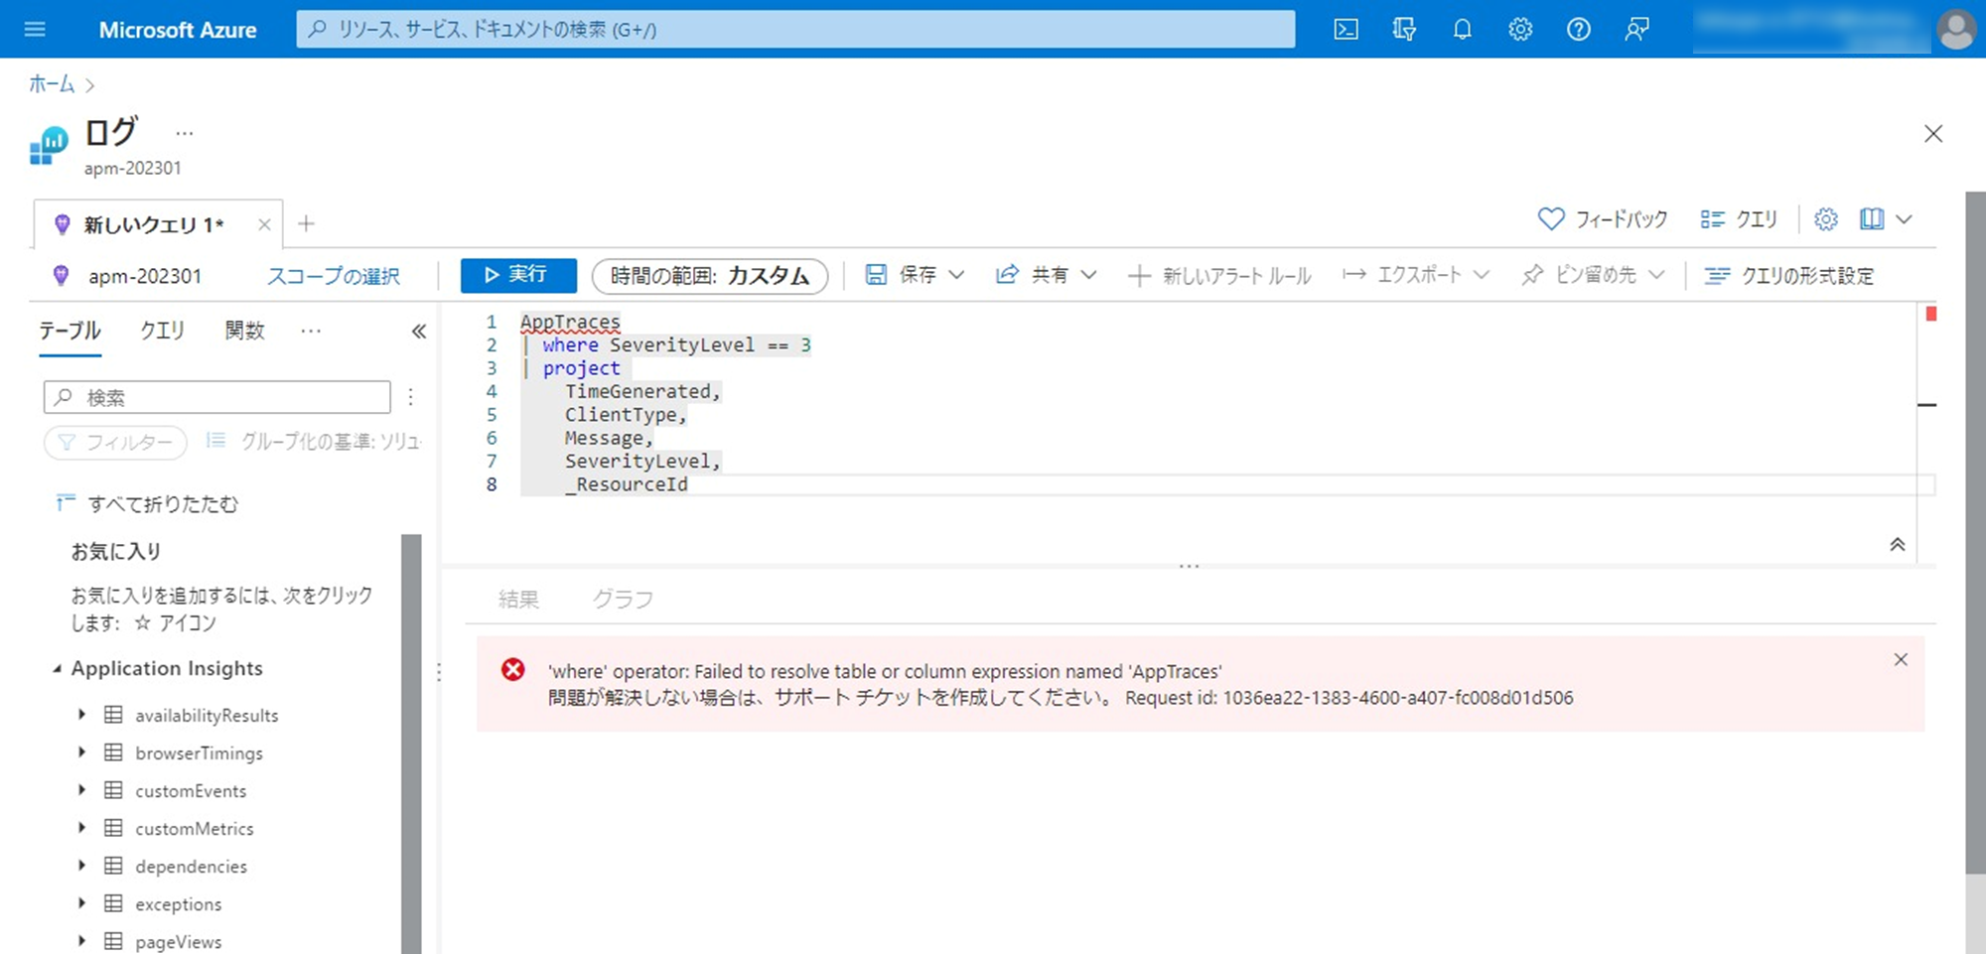This screenshot has height=954, width=1986.
Task: Switch to the グラフ tab
Action: pyautogui.click(x=623, y=599)
